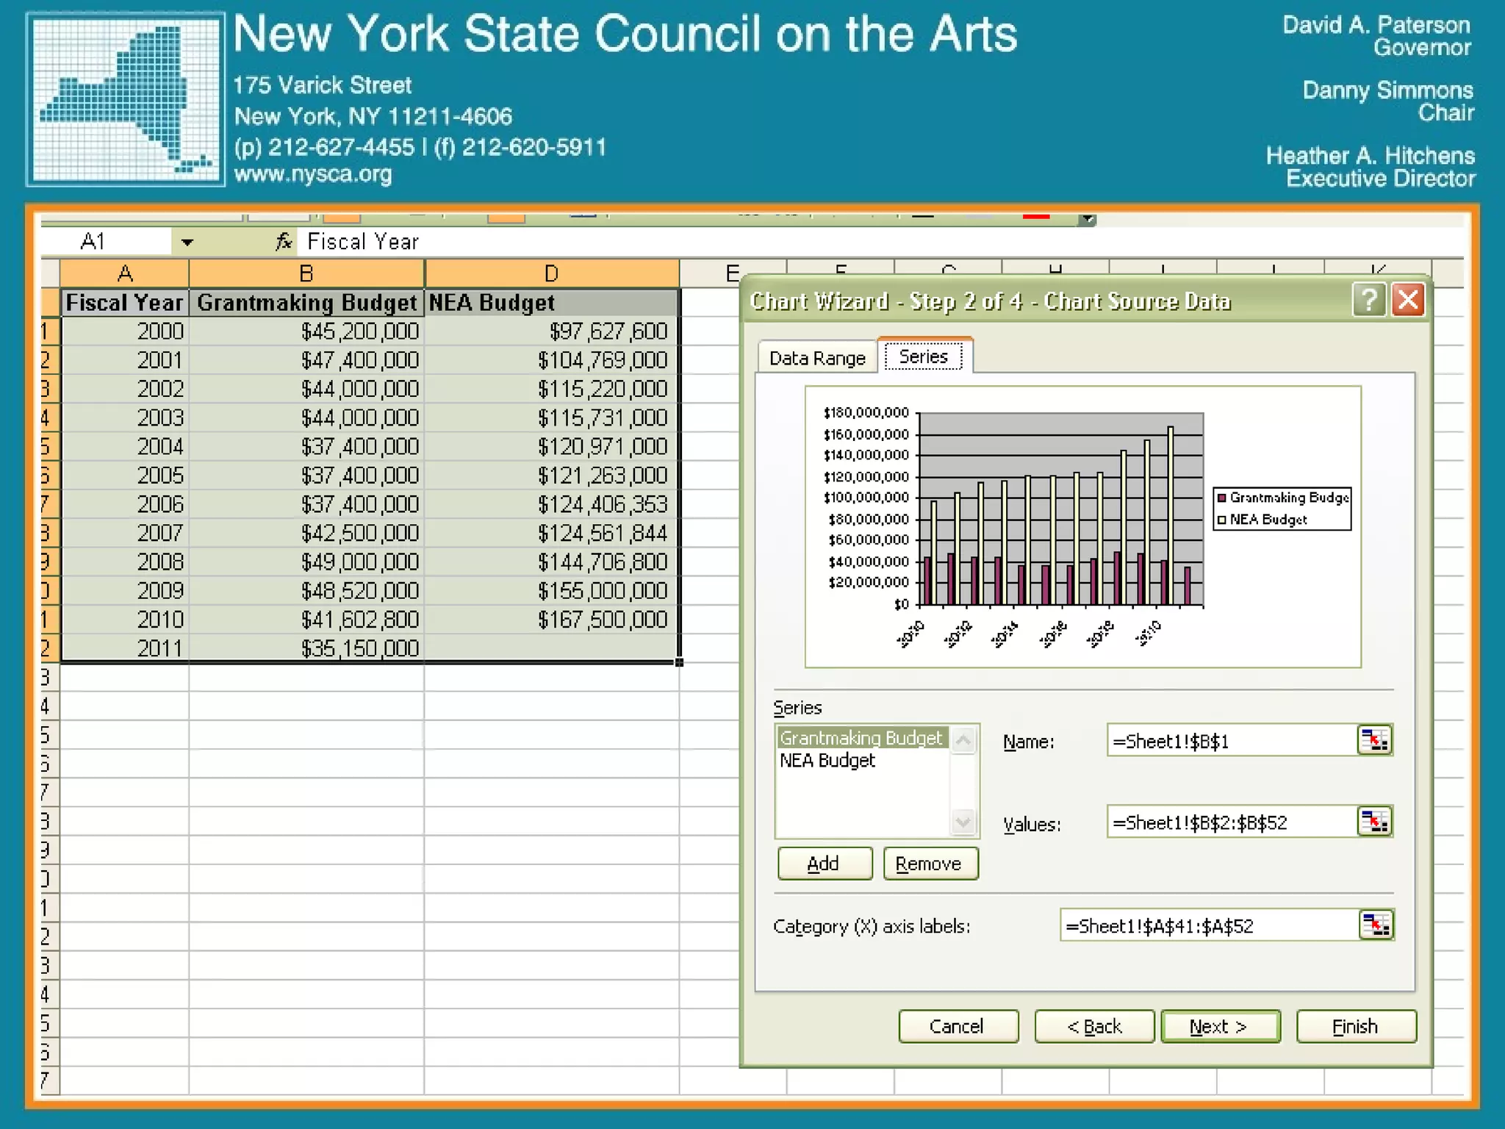This screenshot has width=1505, height=1129.
Task: Click the Grantmaking Budget legend color swatch
Action: 1222,498
